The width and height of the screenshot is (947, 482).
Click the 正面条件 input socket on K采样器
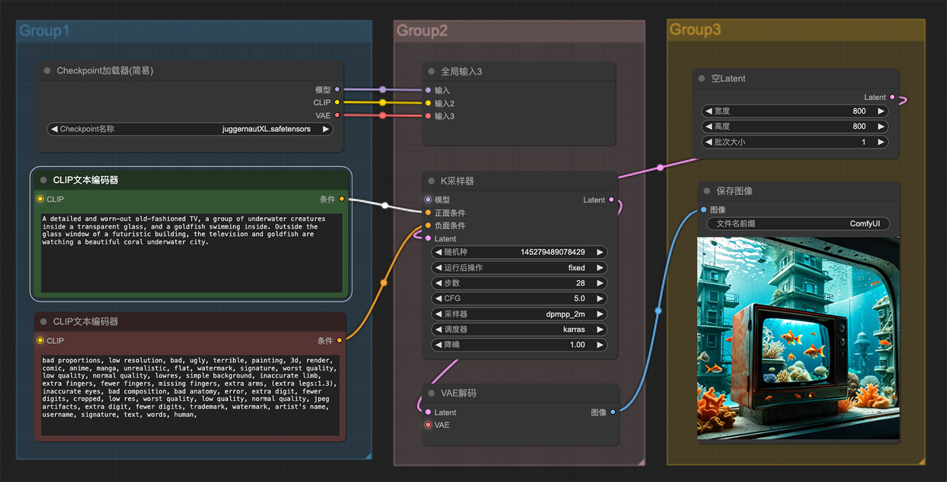point(428,213)
